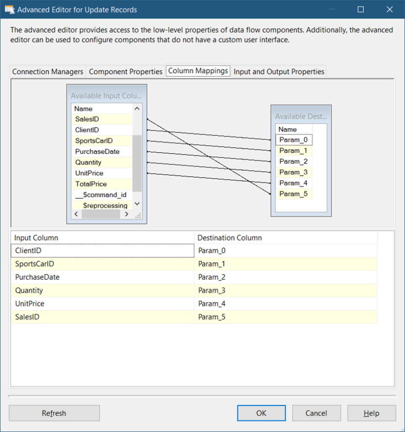This screenshot has height=432, width=405.
Task: Open Input and Output Properties tab
Action: click(x=279, y=72)
